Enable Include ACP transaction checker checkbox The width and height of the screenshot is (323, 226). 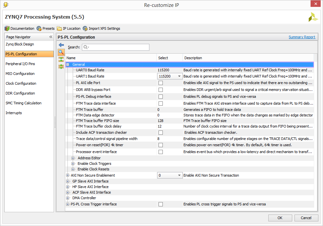coord(161,133)
